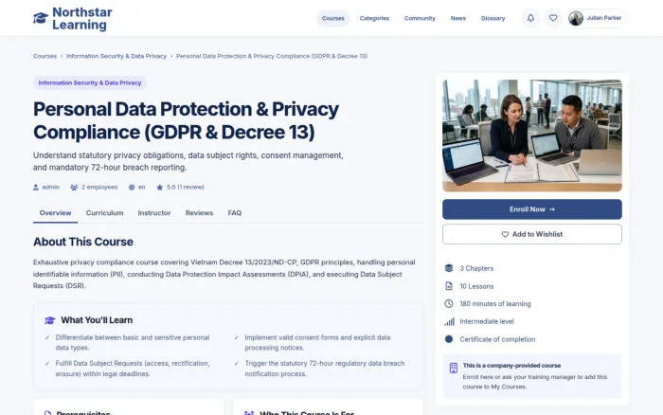Click Julian Parker's avatar photo
663x415 pixels.
click(x=576, y=18)
